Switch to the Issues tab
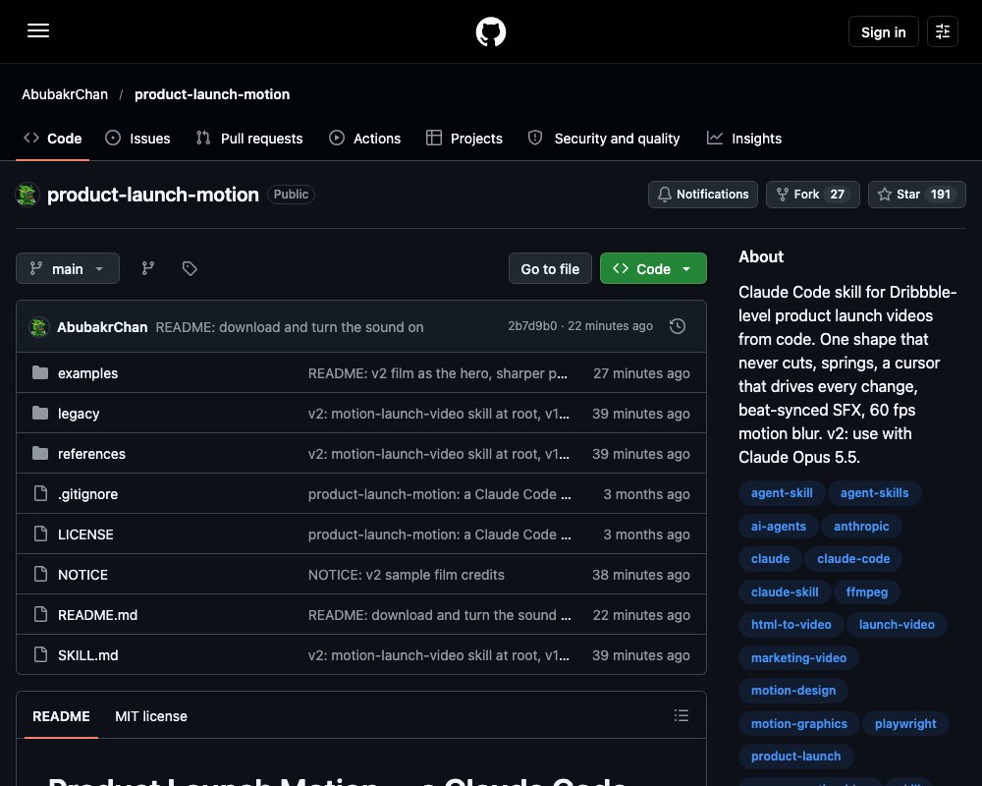This screenshot has height=786, width=982. [x=137, y=138]
